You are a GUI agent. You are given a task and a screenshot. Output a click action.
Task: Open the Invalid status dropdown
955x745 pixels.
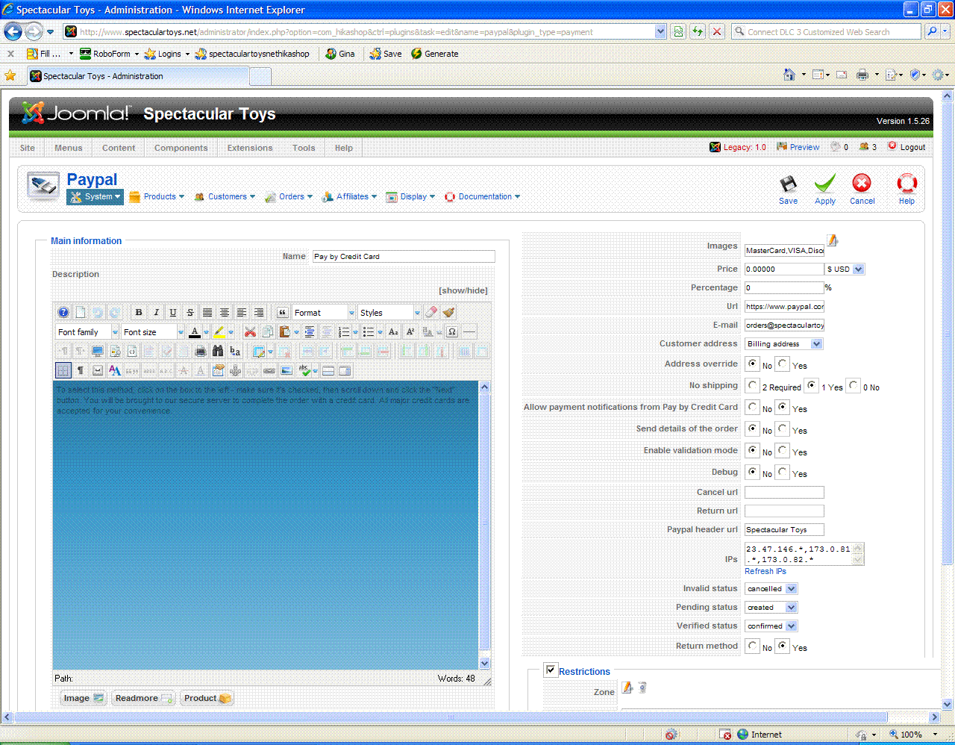pos(771,589)
